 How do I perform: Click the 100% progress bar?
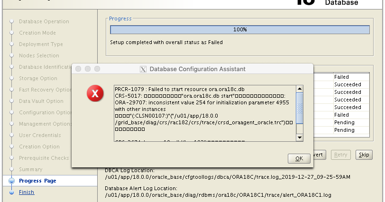pos(239,29)
